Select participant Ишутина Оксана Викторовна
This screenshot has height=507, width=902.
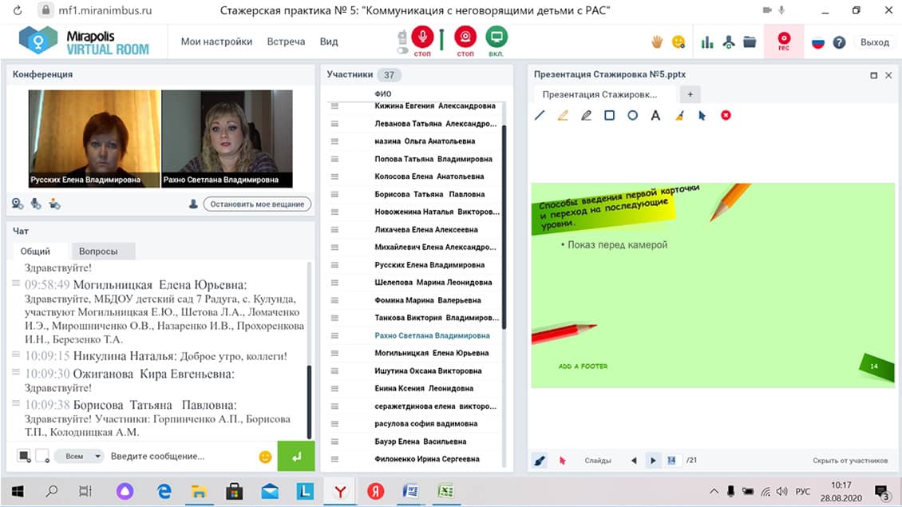(428, 371)
